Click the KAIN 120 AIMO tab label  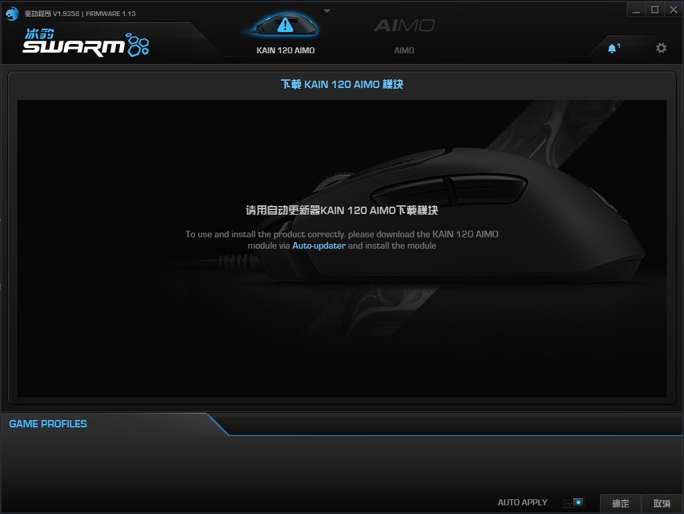point(285,51)
